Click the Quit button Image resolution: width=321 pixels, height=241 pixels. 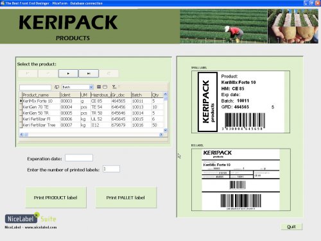click(291, 227)
